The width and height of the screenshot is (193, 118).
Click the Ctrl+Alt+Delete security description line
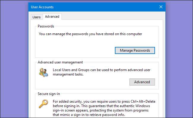coord(104,101)
